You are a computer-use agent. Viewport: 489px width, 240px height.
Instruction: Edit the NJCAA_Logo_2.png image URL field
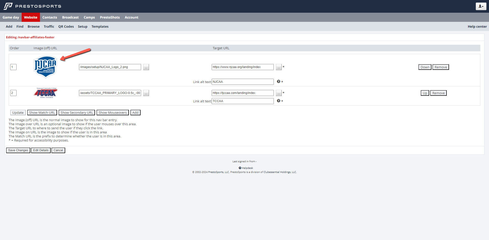(x=110, y=67)
